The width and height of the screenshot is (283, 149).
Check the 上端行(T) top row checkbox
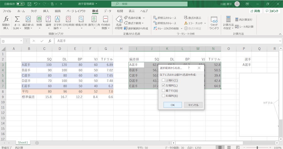(163, 80)
